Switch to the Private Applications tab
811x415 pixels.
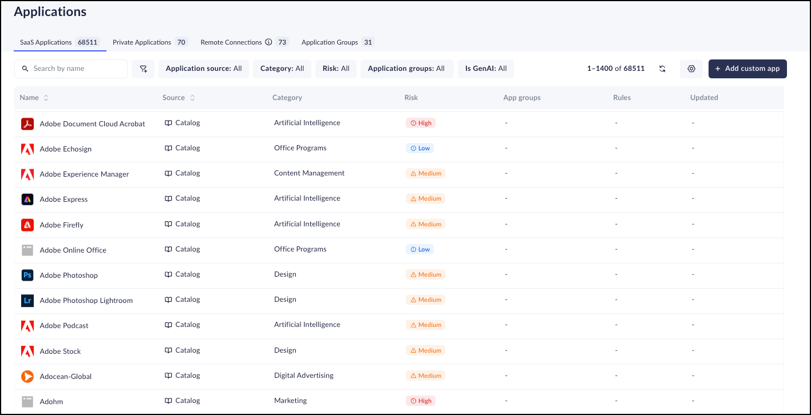pyautogui.click(x=142, y=42)
